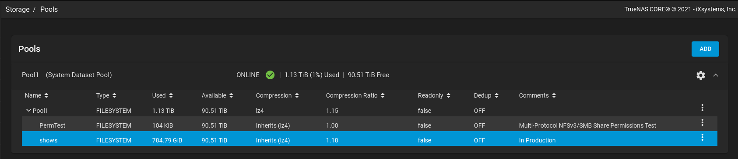The image size is (738, 159).
Task: Sort by Compression column
Action: click(278, 95)
